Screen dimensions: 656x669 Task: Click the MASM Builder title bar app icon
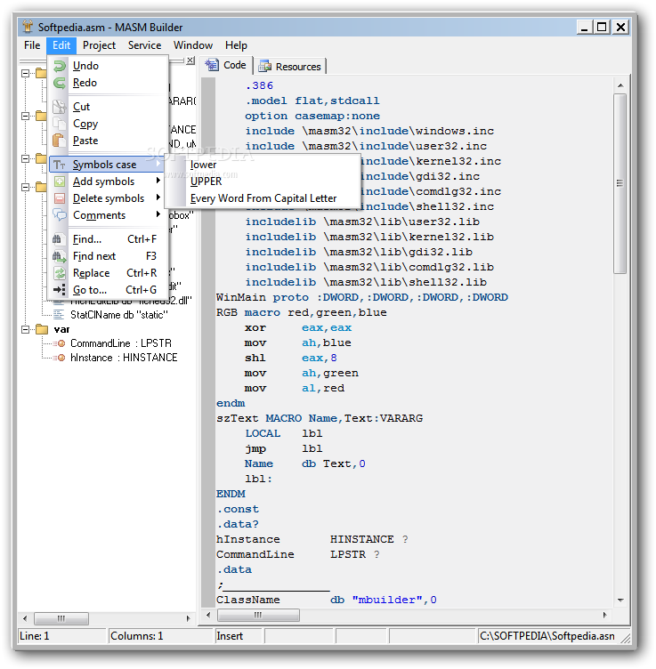point(28,27)
